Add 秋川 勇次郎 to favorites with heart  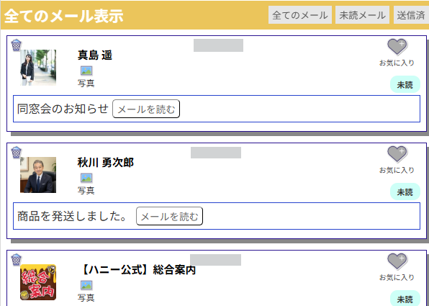click(397, 154)
